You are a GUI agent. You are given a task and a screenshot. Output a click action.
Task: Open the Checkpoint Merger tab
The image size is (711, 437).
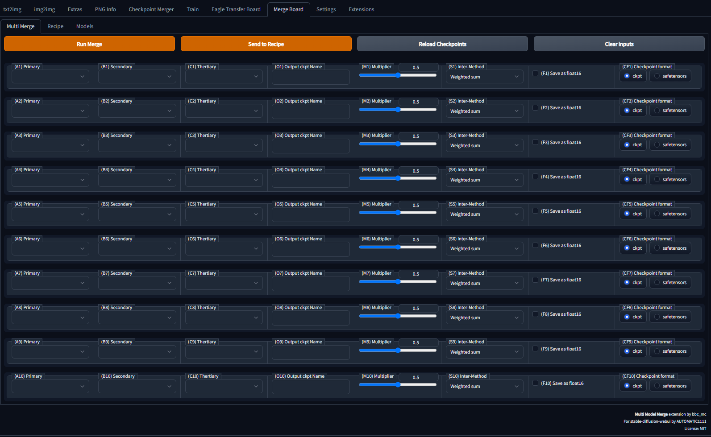point(151,9)
